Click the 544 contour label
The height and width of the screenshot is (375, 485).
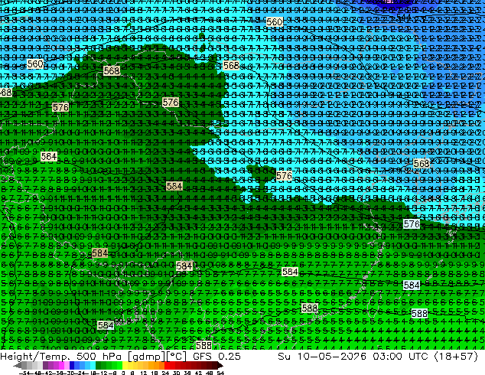coord(404,16)
